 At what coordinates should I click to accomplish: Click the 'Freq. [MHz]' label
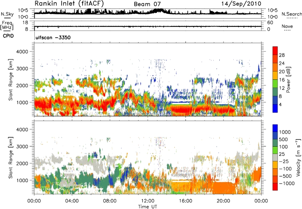[7, 25]
